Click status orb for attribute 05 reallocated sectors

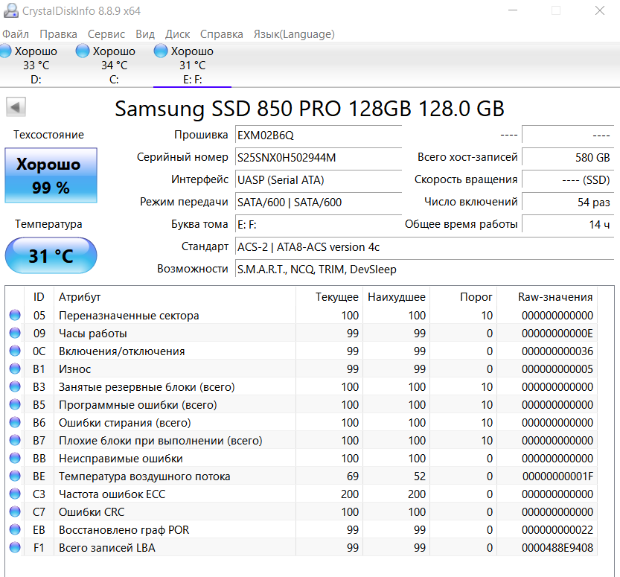click(x=15, y=316)
